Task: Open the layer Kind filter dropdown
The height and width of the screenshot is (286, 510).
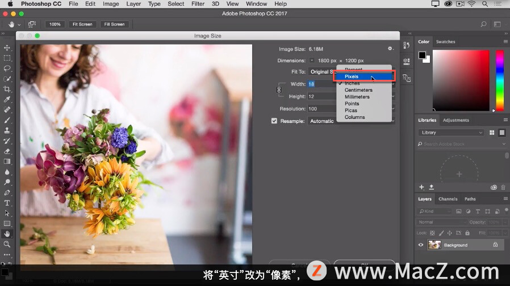Action: [x=434, y=211]
